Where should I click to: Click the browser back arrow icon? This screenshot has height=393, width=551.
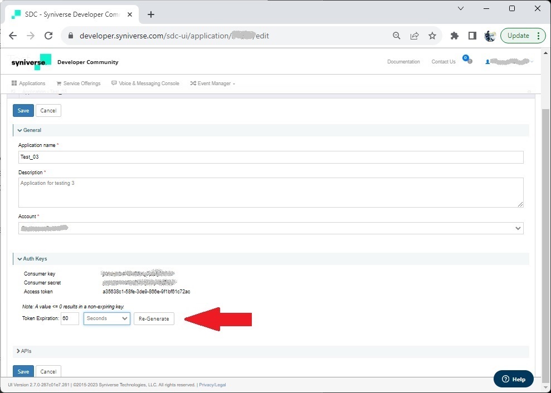click(x=13, y=36)
